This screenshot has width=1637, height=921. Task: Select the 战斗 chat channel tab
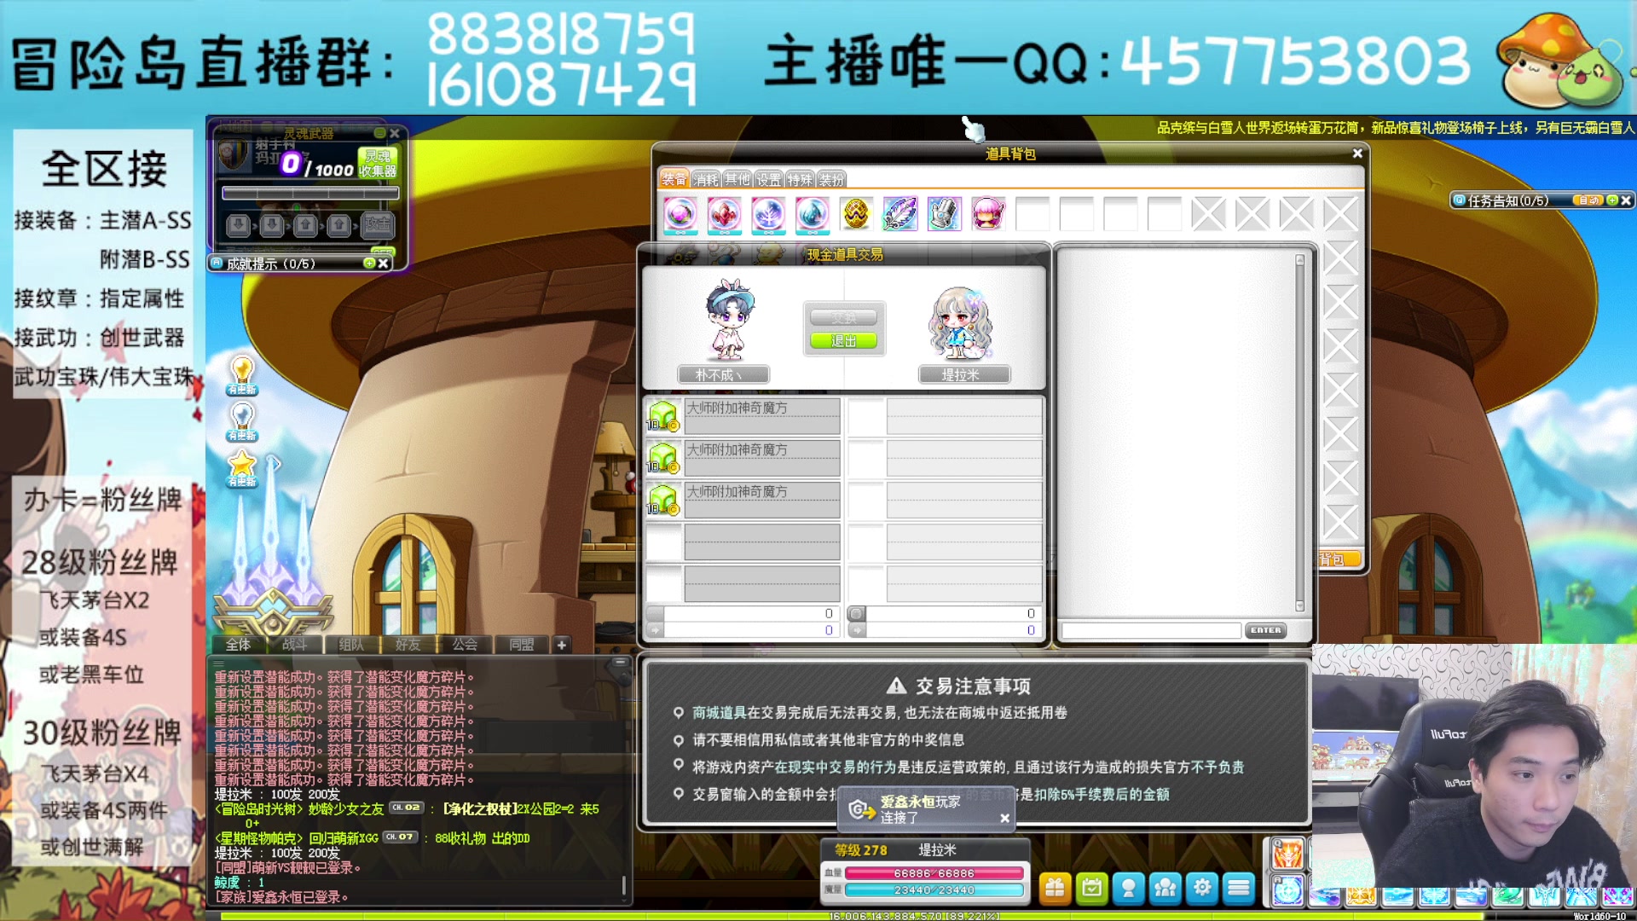click(294, 645)
